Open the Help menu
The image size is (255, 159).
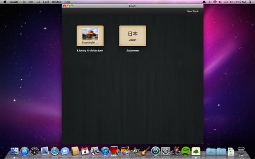click(x=67, y=2)
